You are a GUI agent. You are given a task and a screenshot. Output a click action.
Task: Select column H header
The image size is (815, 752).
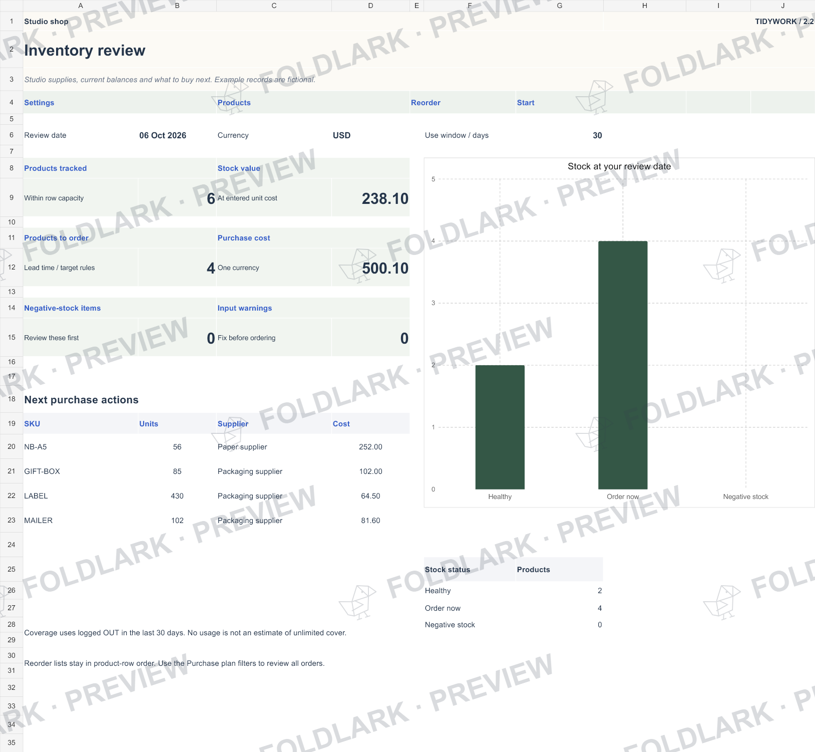(645, 6)
